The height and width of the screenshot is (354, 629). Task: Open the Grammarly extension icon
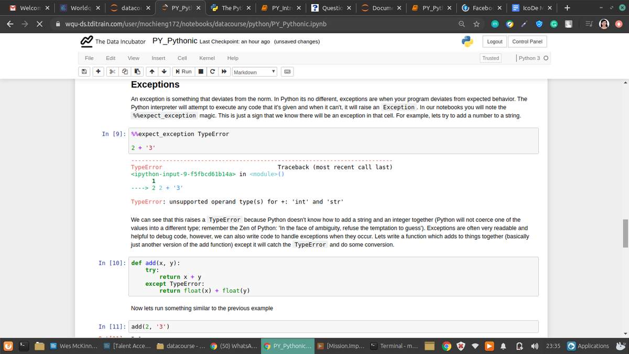pos(555,24)
